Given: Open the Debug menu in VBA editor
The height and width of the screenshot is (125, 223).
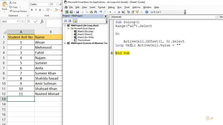Looking at the screenshot, I should [111, 7].
